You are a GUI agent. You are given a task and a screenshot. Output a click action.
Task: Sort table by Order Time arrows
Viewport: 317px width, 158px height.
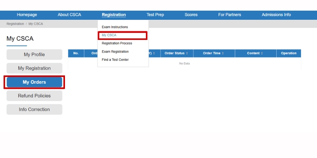[x=223, y=53]
